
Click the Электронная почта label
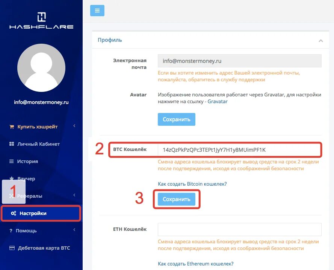(130, 64)
